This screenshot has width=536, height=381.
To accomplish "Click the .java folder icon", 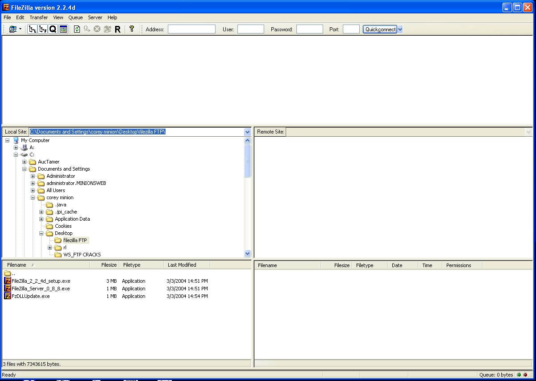I will coord(50,205).
